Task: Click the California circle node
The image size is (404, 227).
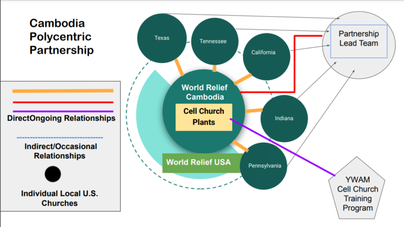Action: [263, 53]
